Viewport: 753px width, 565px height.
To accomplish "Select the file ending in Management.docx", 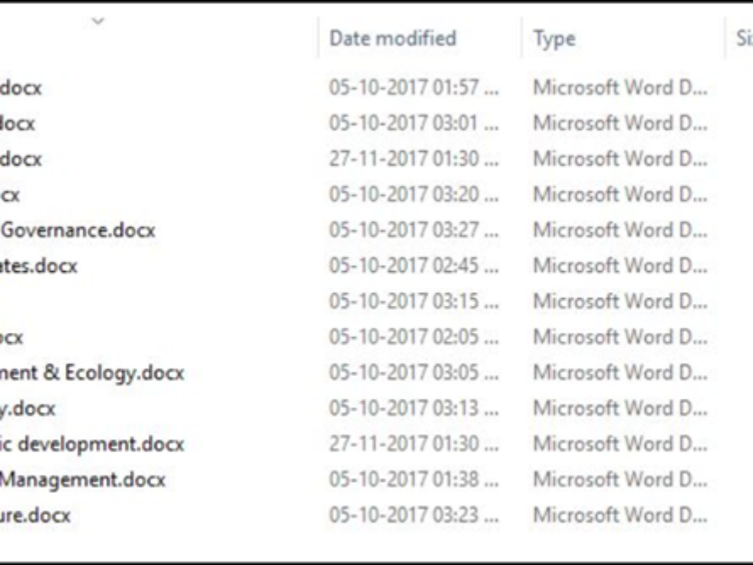I will pos(83,480).
